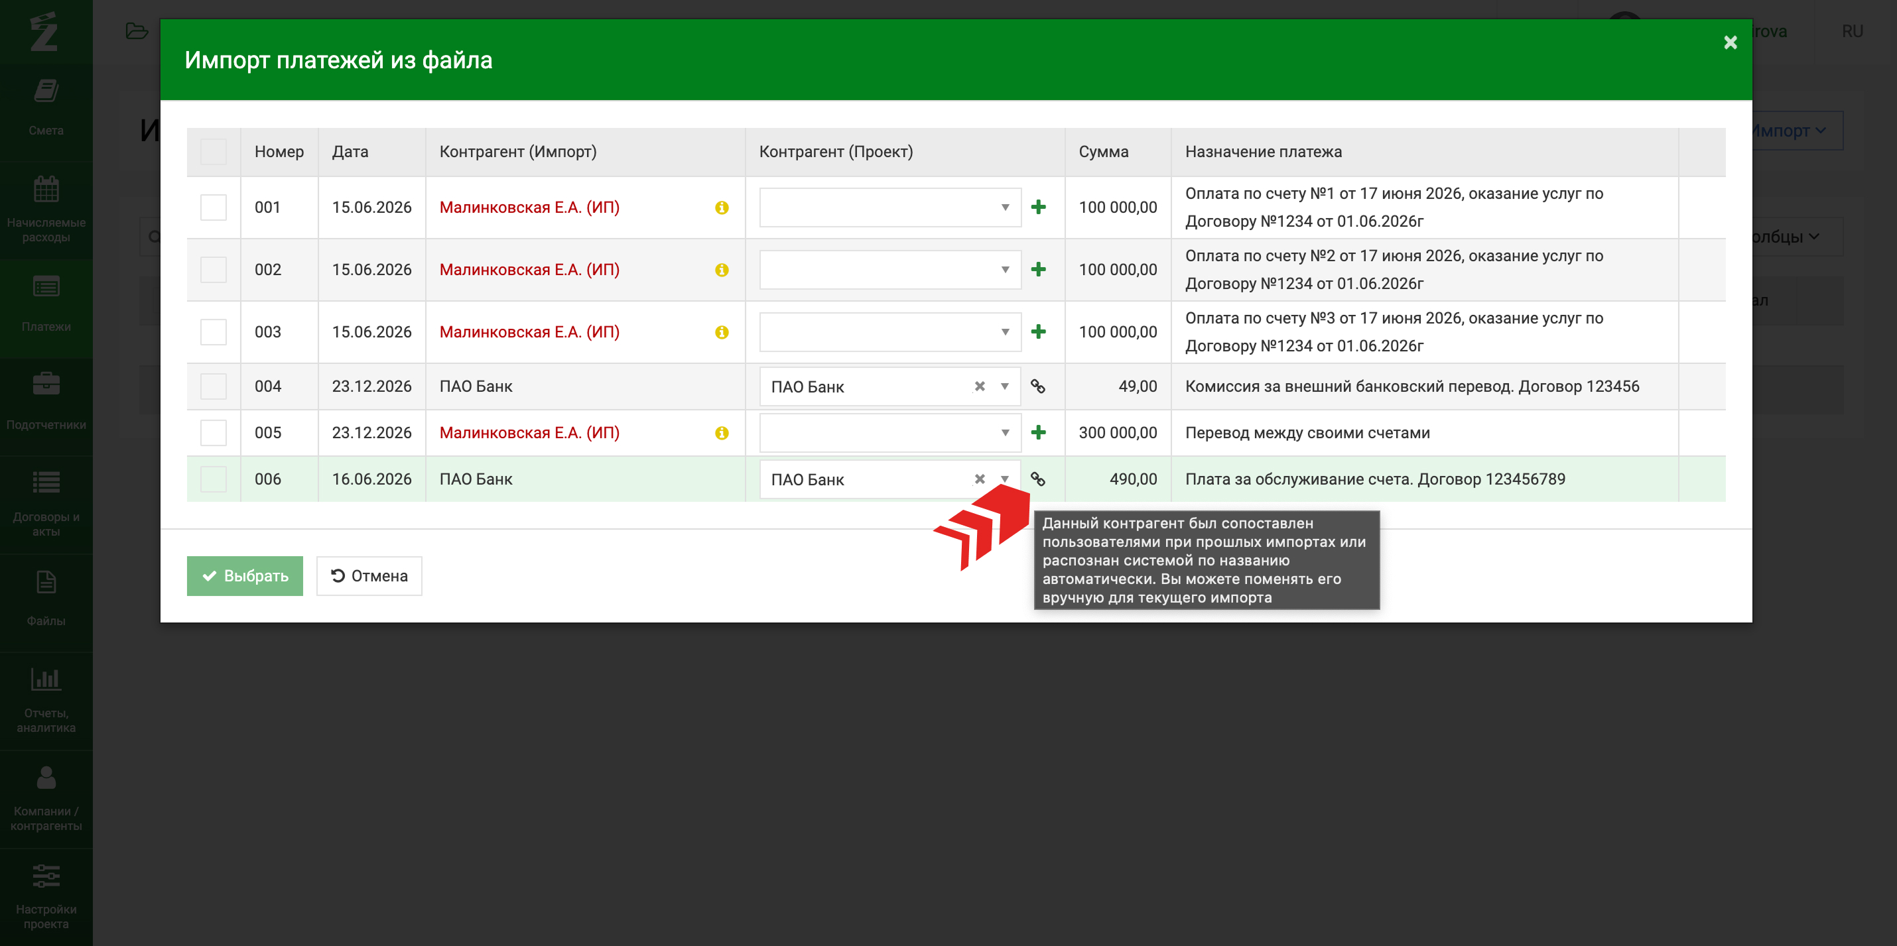Click the Z logo in the sidebar
The height and width of the screenshot is (946, 1897).
pyautogui.click(x=44, y=32)
